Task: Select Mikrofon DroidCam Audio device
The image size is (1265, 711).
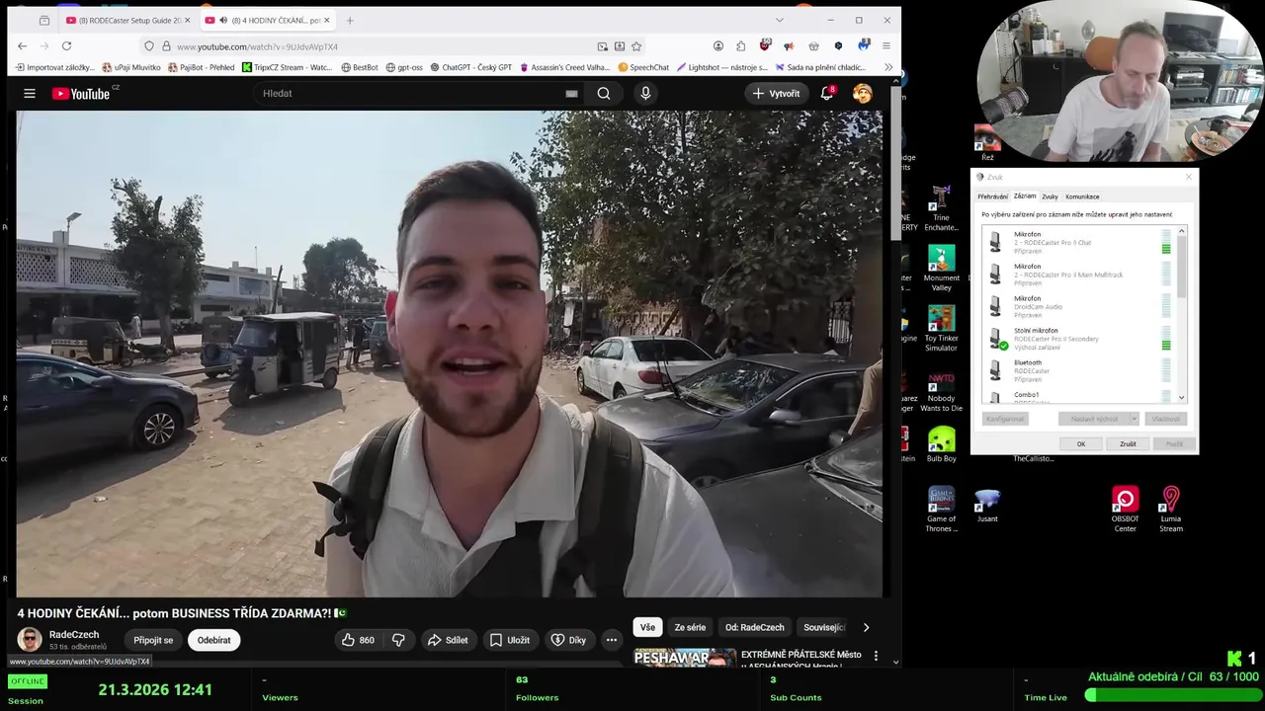Action: [x=1078, y=306]
